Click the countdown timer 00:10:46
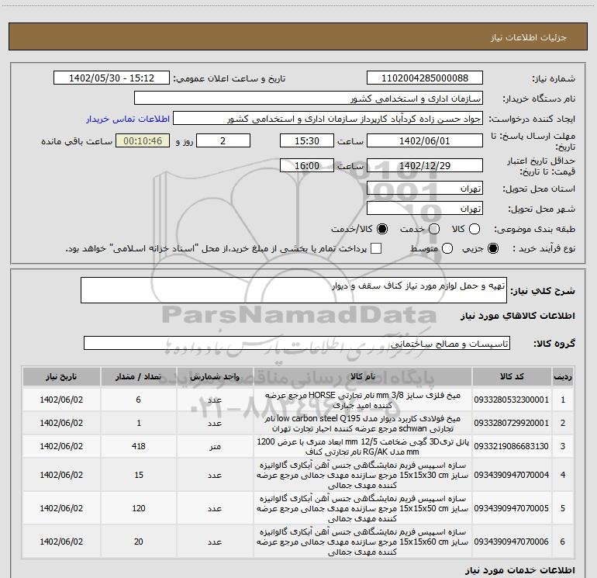This screenshot has width=597, height=578. click(x=143, y=140)
